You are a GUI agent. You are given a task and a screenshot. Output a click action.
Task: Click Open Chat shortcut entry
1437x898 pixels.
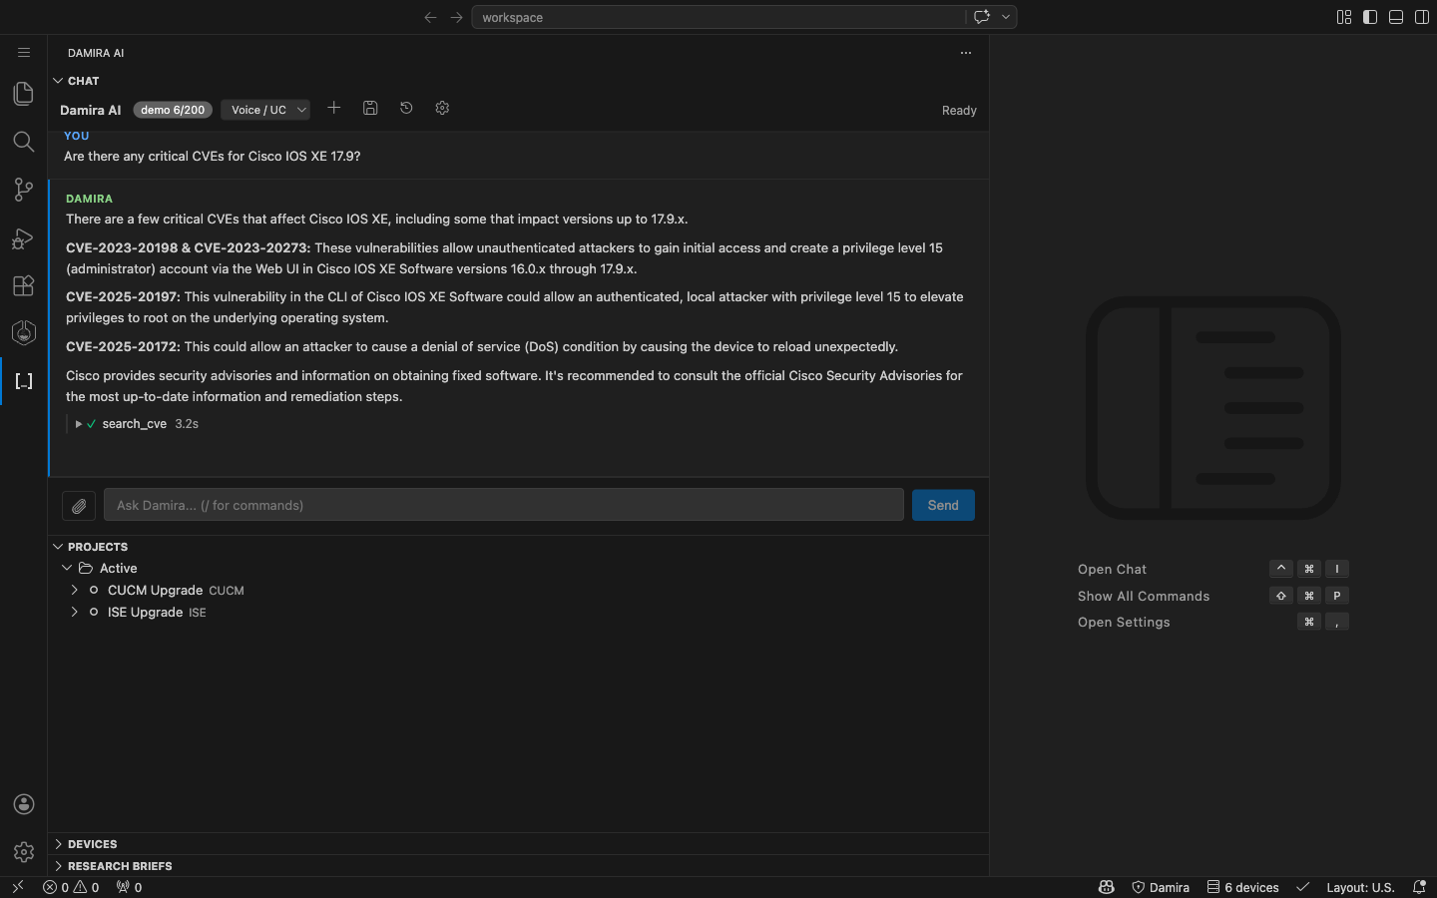[1112, 569]
